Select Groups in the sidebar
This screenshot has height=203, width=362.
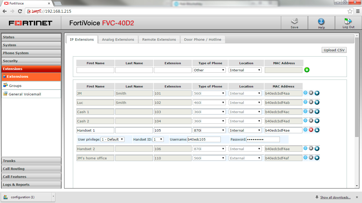click(31, 86)
